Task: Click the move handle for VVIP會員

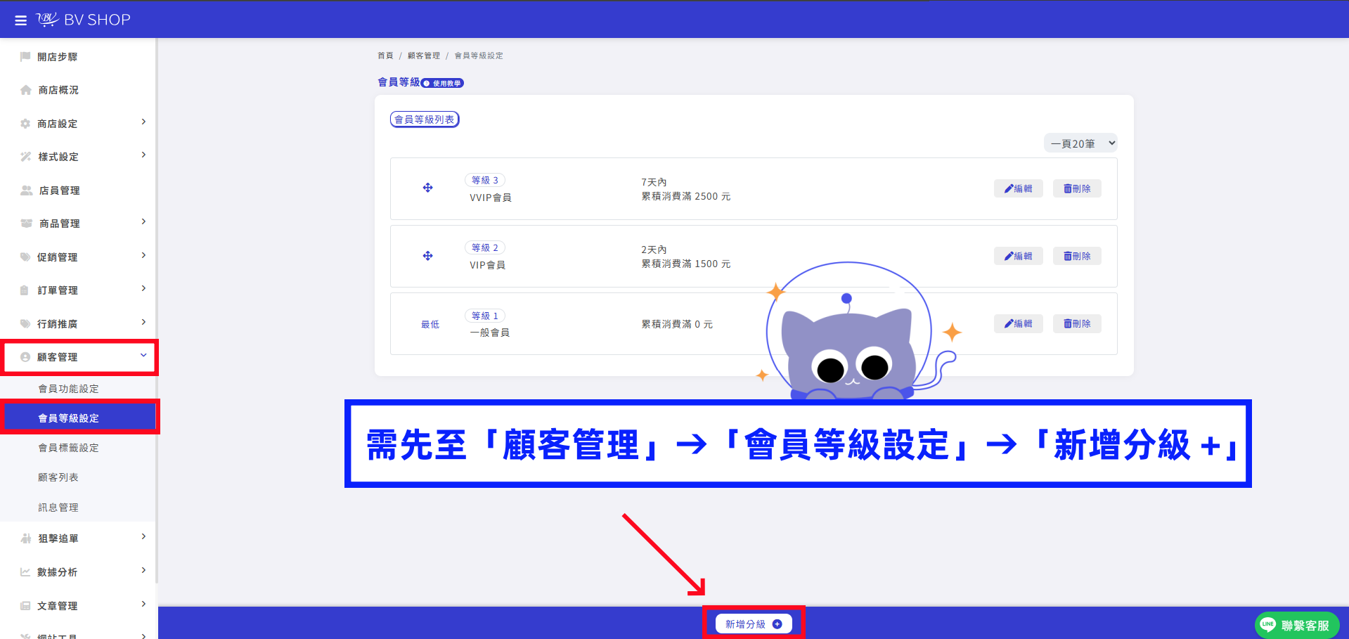Action: click(427, 188)
